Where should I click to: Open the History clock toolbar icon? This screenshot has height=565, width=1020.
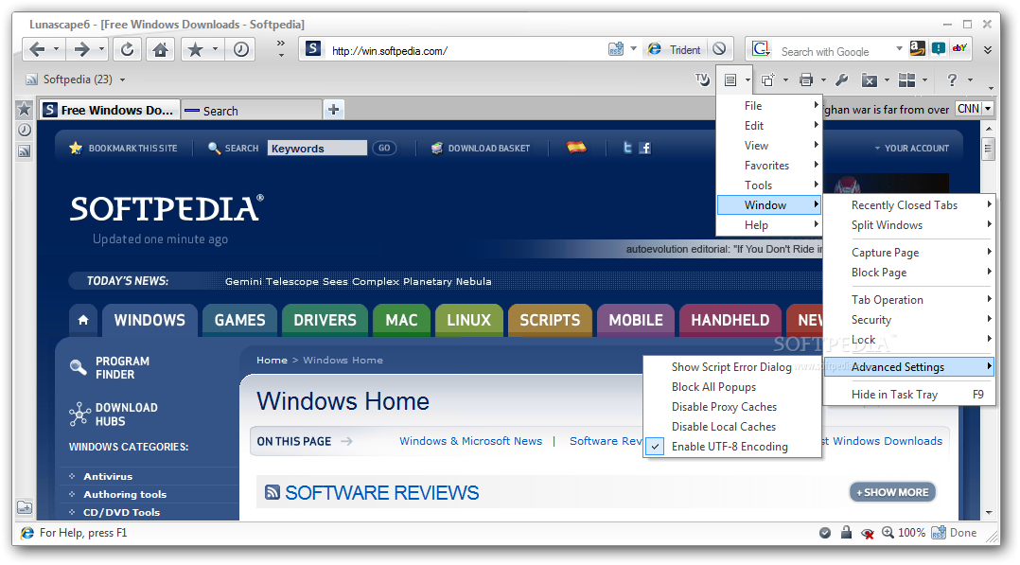tap(240, 49)
